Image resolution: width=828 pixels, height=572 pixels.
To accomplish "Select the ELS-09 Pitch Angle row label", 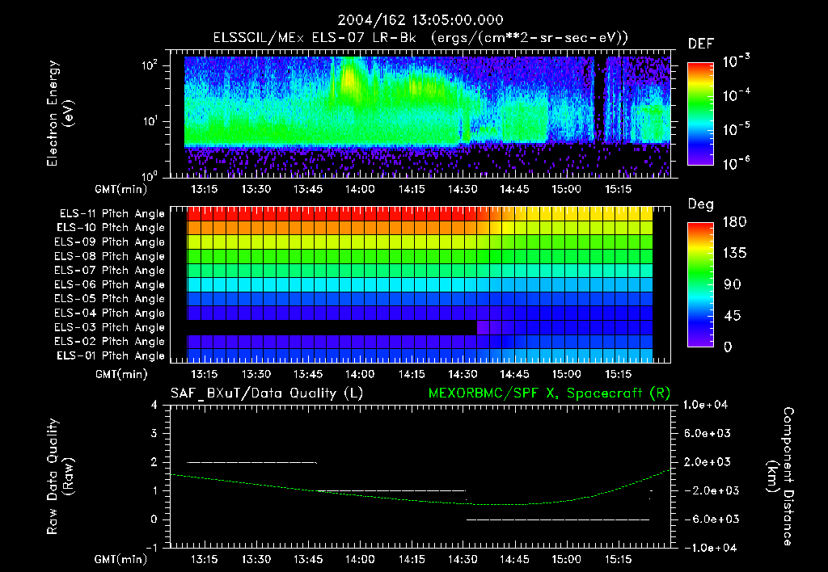I will pos(110,242).
